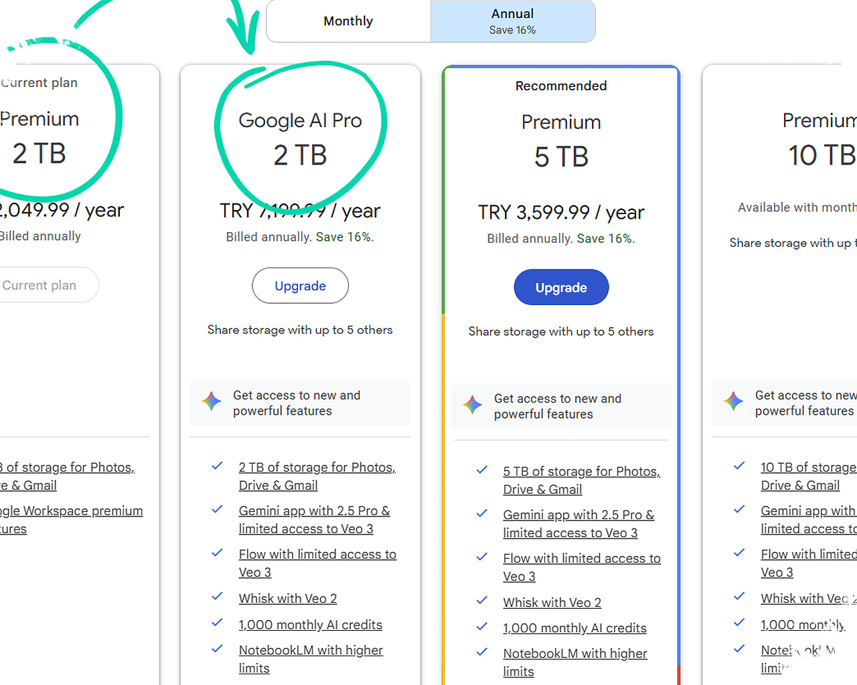
Task: Select Annual Save 16% billing tab
Action: tap(512, 21)
